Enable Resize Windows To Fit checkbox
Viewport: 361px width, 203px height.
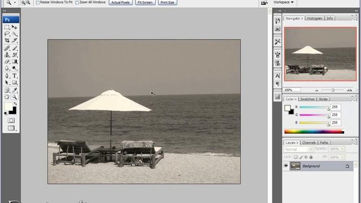pyautogui.click(x=38, y=2)
